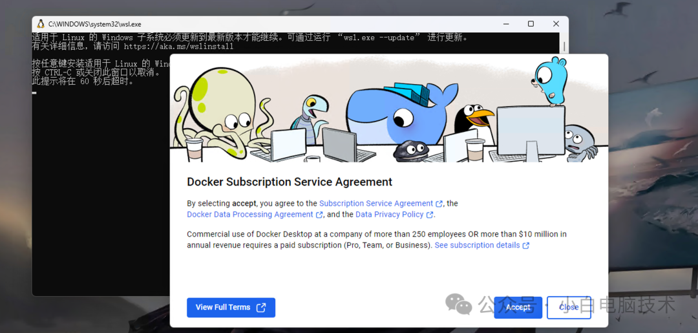This screenshot has height=333, width=698.
Task: Click the C:\WINDOWS\system32\wsl.exe title text
Action: coord(94,24)
